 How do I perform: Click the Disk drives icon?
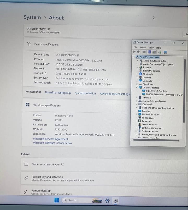click(140, 84)
